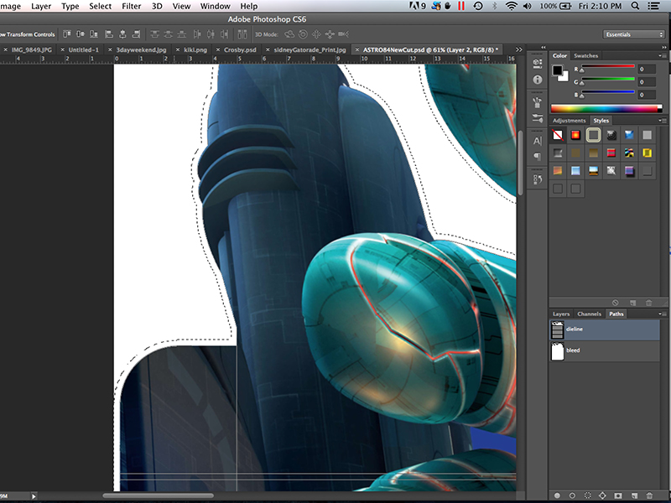Switch to the Crosby.psd document tab
This screenshot has width=671, height=503.
point(240,49)
